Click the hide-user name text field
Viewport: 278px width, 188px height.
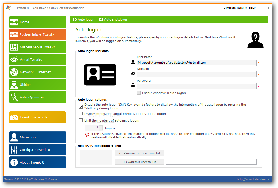point(211,162)
